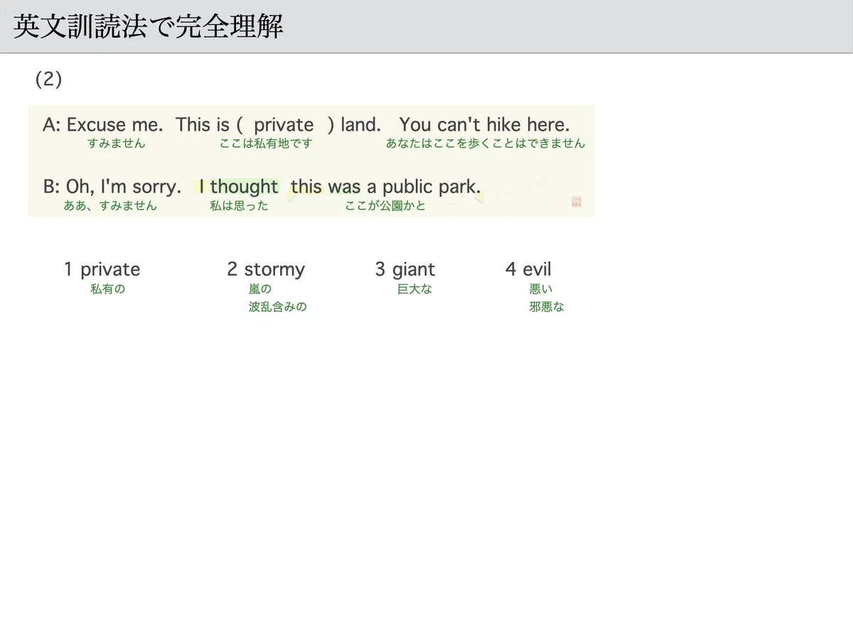Viewport: 853px width, 625px height.
Task: Click the gloss ここが公園かと
Action: click(x=385, y=206)
